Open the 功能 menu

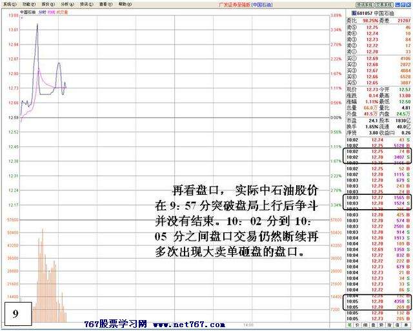pyautogui.click(x=29, y=5)
